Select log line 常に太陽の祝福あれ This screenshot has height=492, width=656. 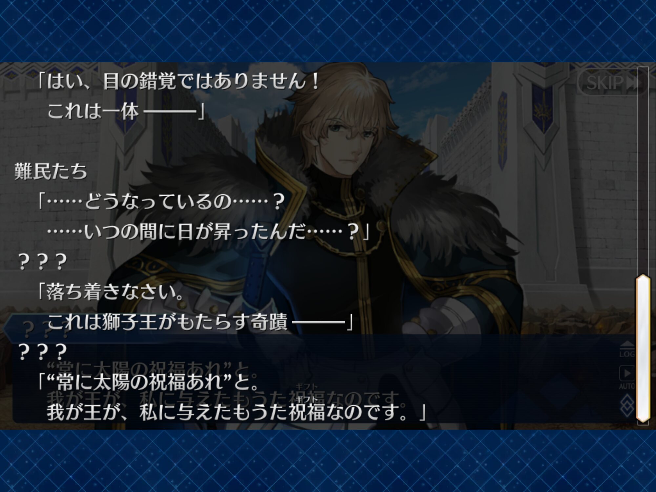click(149, 382)
